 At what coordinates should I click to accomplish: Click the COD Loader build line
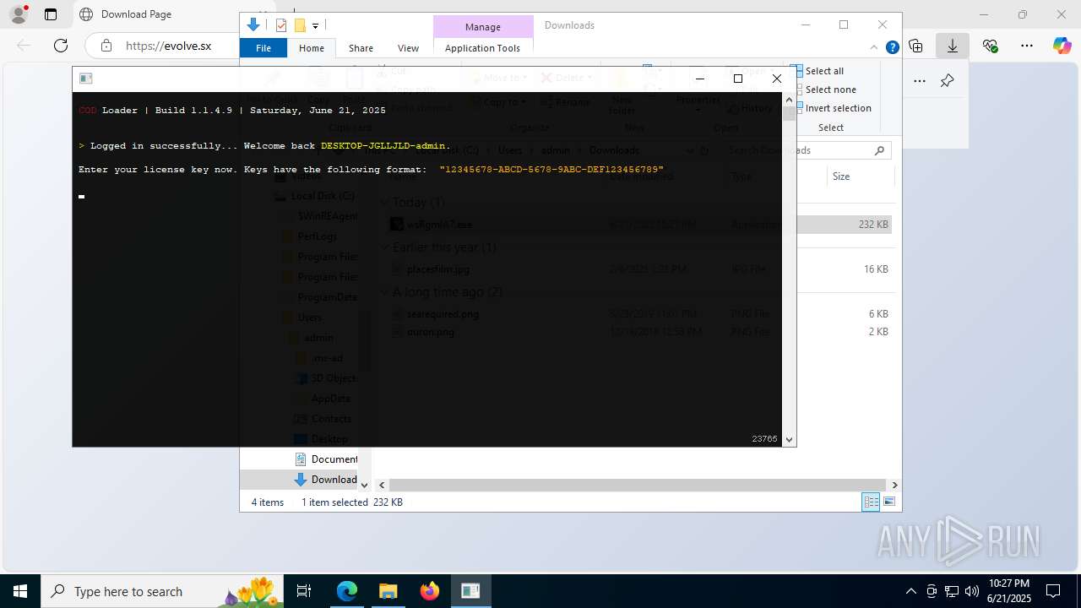click(x=232, y=111)
